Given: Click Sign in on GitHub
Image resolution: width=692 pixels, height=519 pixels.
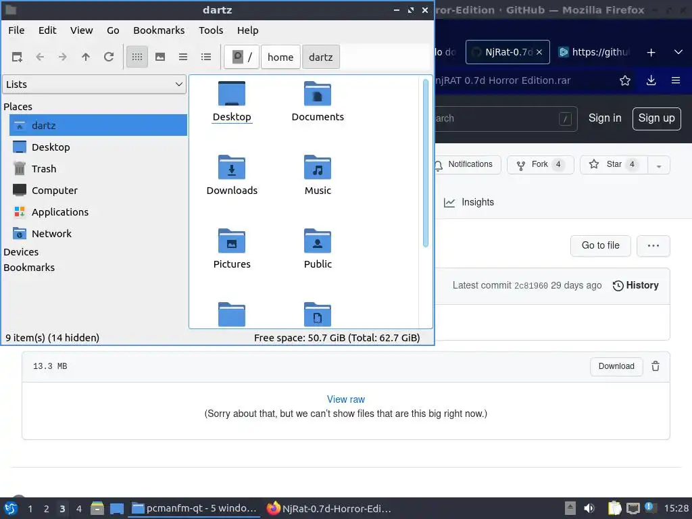Looking at the screenshot, I should [605, 118].
